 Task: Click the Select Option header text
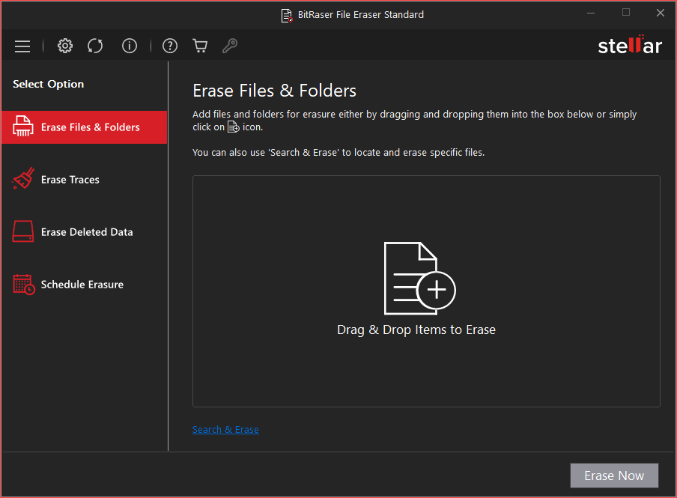coord(49,84)
